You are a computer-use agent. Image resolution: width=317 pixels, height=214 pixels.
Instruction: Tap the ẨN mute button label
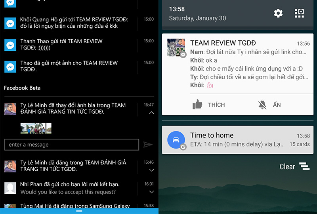tap(277, 105)
